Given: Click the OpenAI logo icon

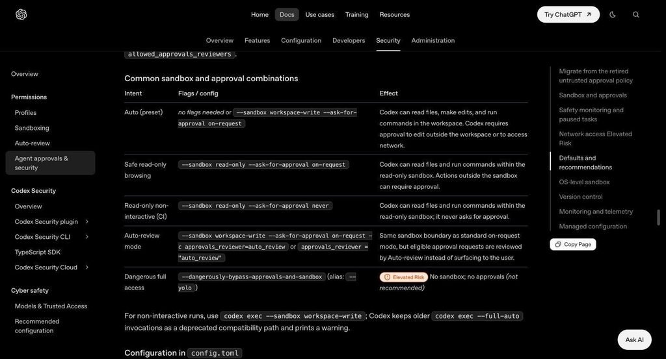Looking at the screenshot, I should (x=21, y=14).
